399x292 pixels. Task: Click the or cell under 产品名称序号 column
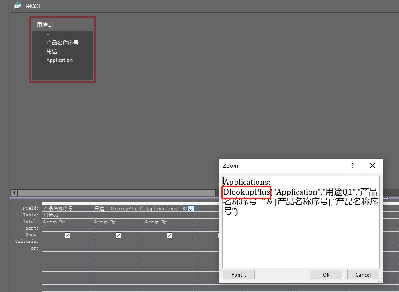coord(67,248)
